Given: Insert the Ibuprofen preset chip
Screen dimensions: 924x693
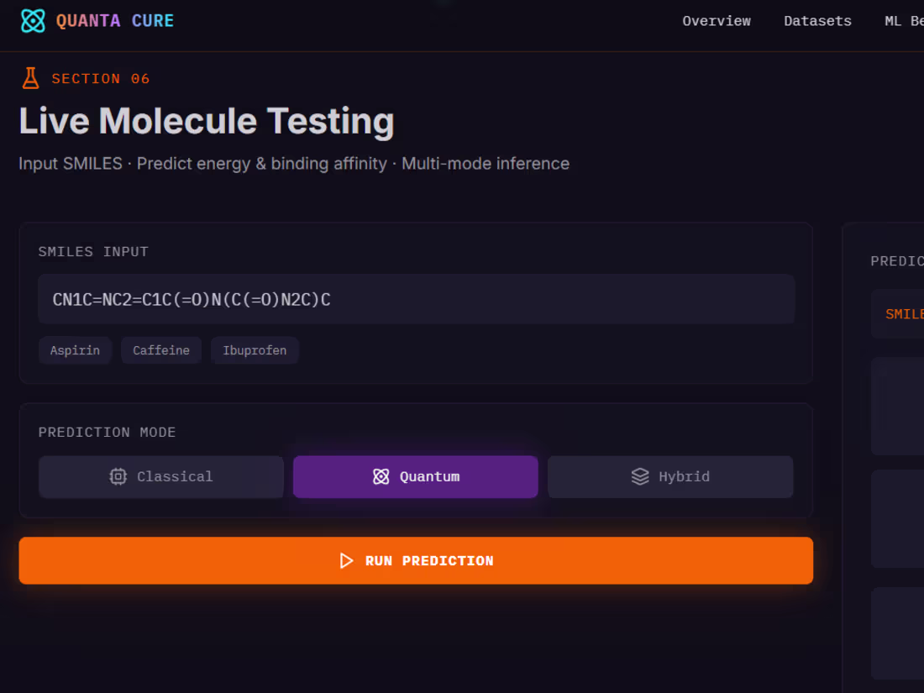Looking at the screenshot, I should pos(255,350).
